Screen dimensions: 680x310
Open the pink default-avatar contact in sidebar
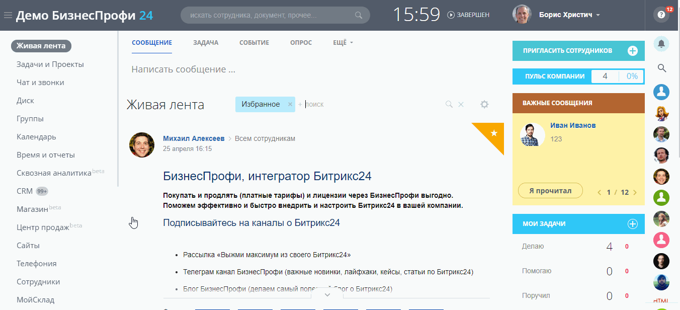tap(661, 240)
